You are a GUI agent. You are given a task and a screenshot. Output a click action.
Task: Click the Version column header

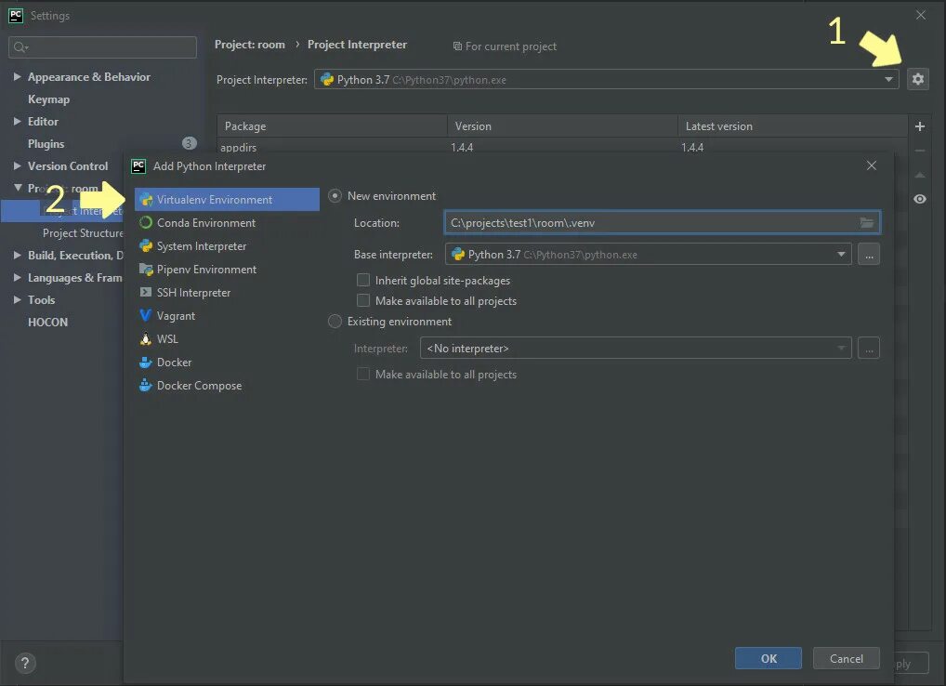click(562, 126)
